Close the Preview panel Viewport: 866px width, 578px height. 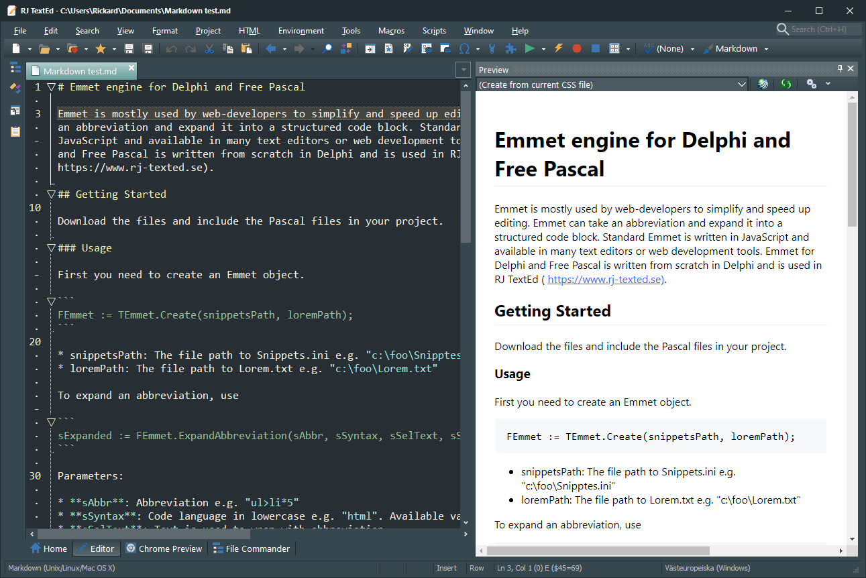pos(851,69)
